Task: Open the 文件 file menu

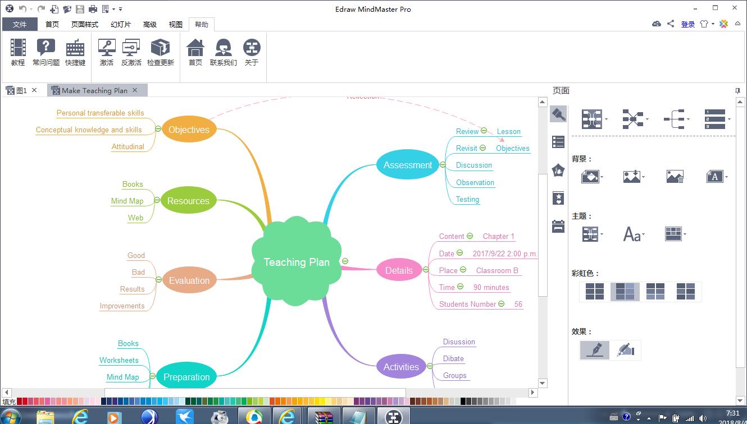Action: 20,24
